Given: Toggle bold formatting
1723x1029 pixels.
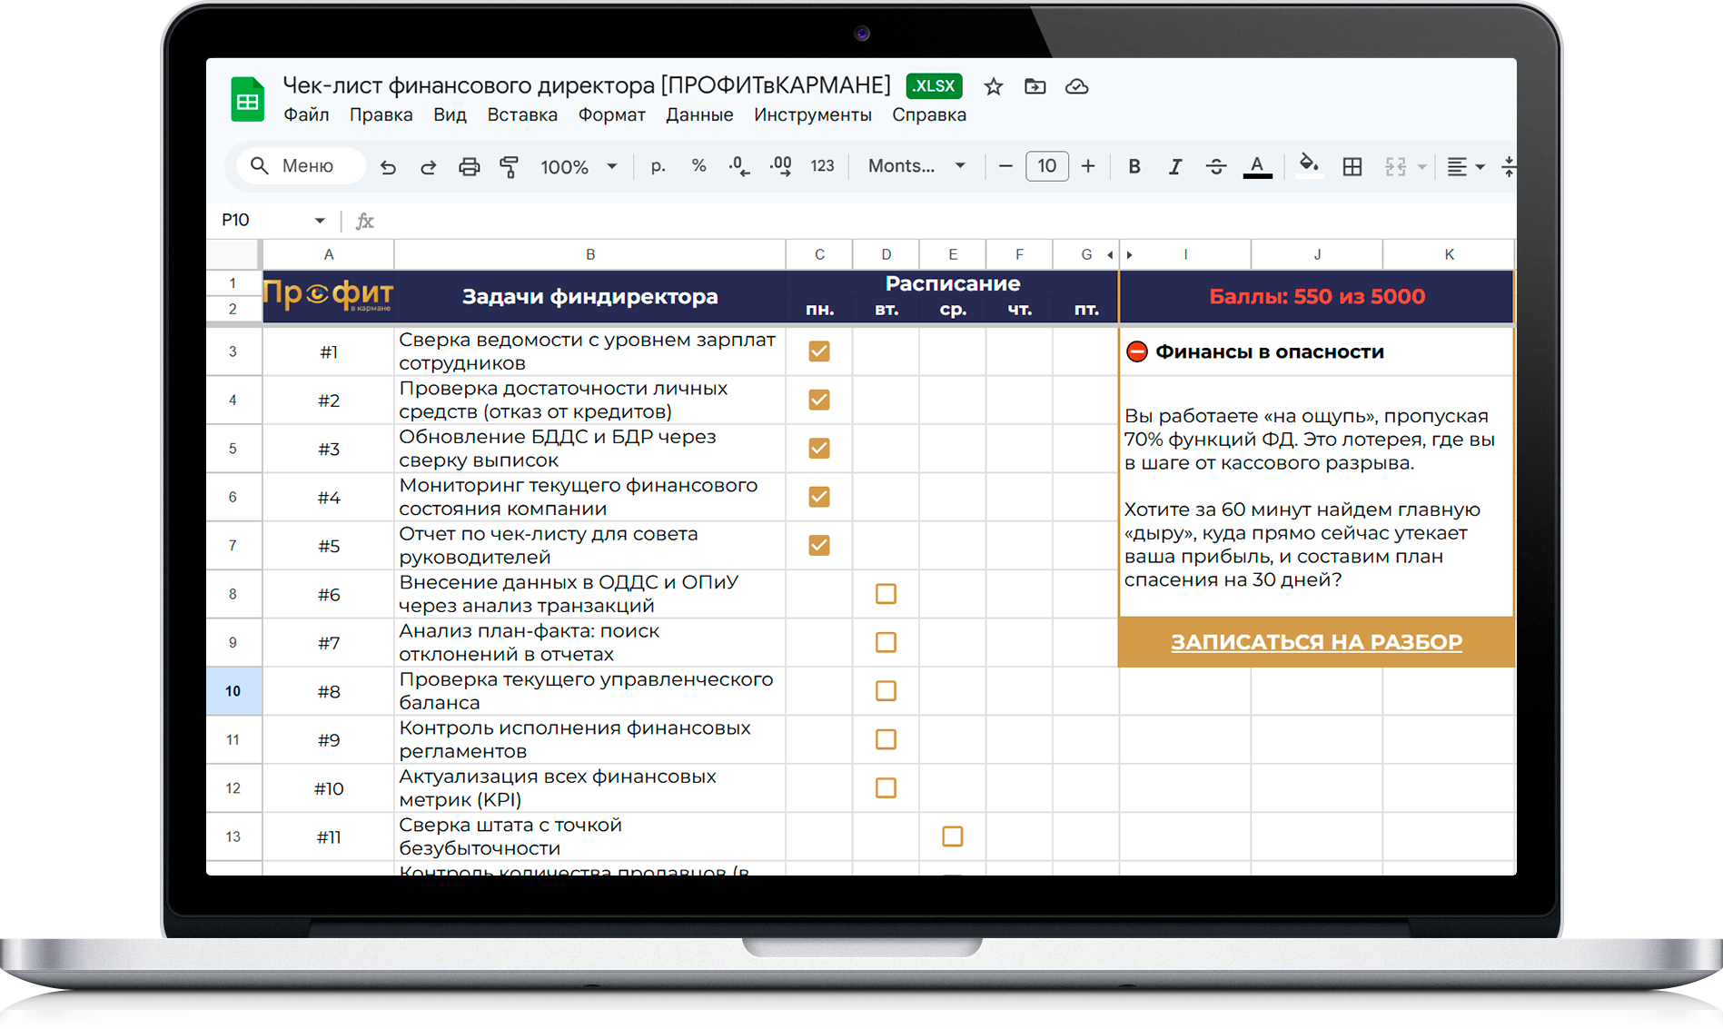Looking at the screenshot, I should coord(1134,167).
